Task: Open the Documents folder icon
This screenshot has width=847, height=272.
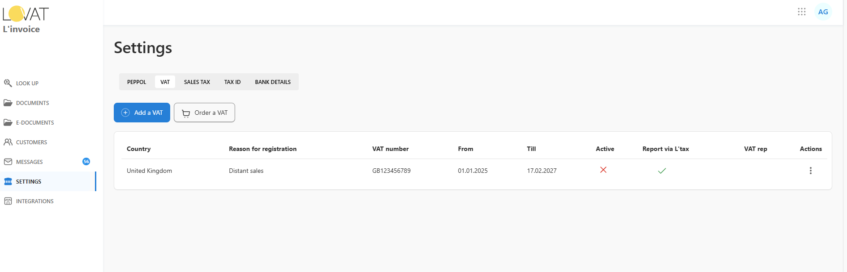Action: click(8, 103)
